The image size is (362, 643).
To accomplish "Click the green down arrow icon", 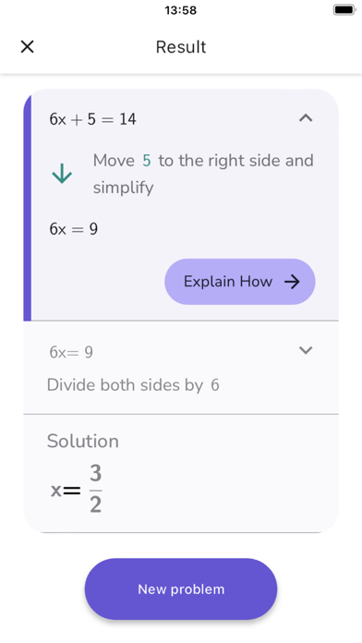I will coord(62,174).
